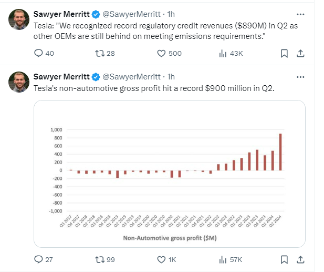Click Sawyer Merritt's avatar on the second tweet
This screenshot has width=324, height=272.
coord(19,82)
